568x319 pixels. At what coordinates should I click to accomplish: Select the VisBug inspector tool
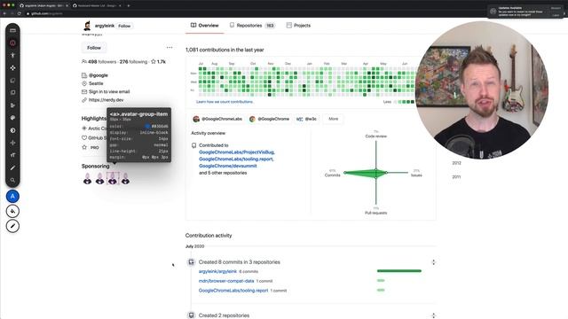coord(12,43)
